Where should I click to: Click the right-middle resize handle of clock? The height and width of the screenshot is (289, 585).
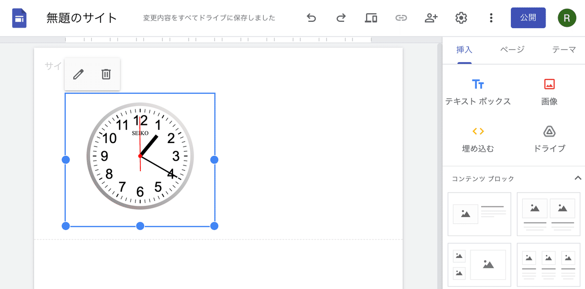pos(214,160)
